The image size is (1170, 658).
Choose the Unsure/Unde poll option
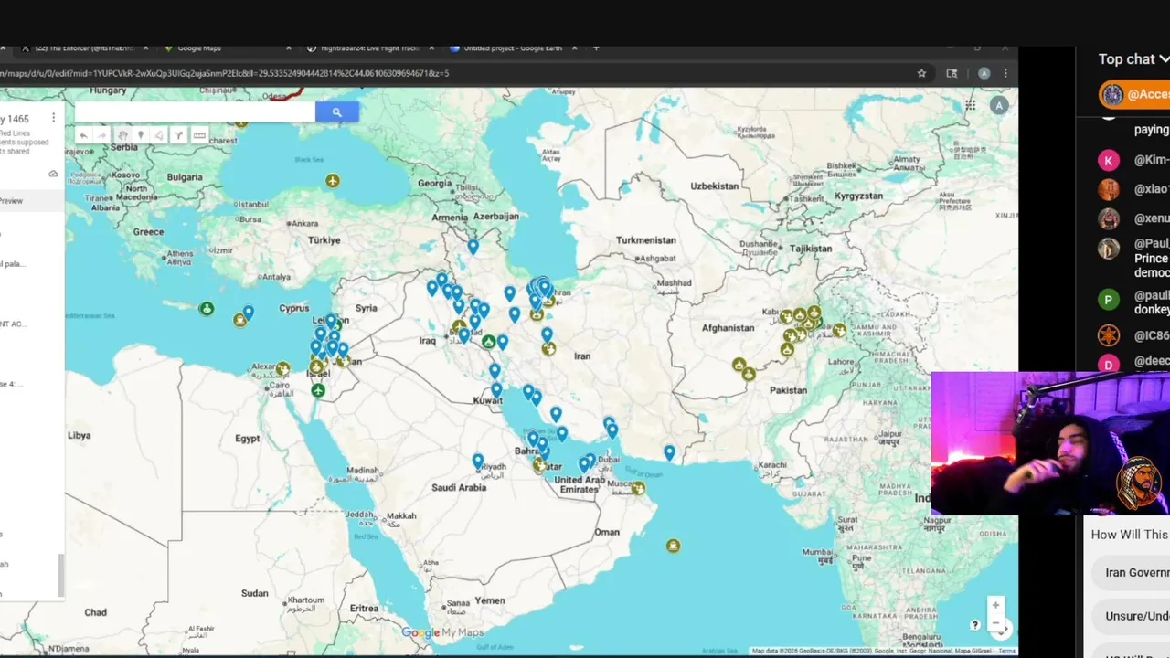pyautogui.click(x=1131, y=616)
